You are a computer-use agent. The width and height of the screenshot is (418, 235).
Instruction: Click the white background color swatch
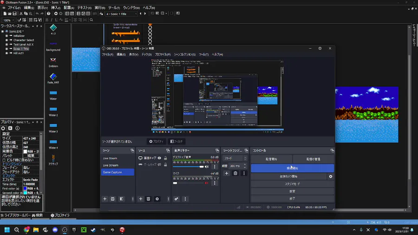pos(25,151)
